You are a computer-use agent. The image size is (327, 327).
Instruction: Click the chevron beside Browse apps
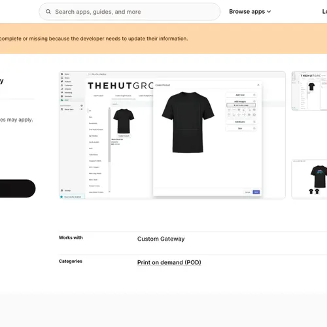tap(269, 12)
